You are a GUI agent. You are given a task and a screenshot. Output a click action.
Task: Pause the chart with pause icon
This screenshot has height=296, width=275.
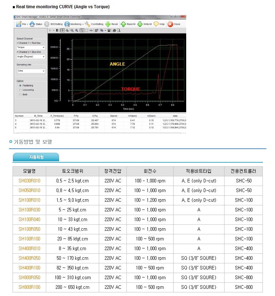tap(57, 30)
